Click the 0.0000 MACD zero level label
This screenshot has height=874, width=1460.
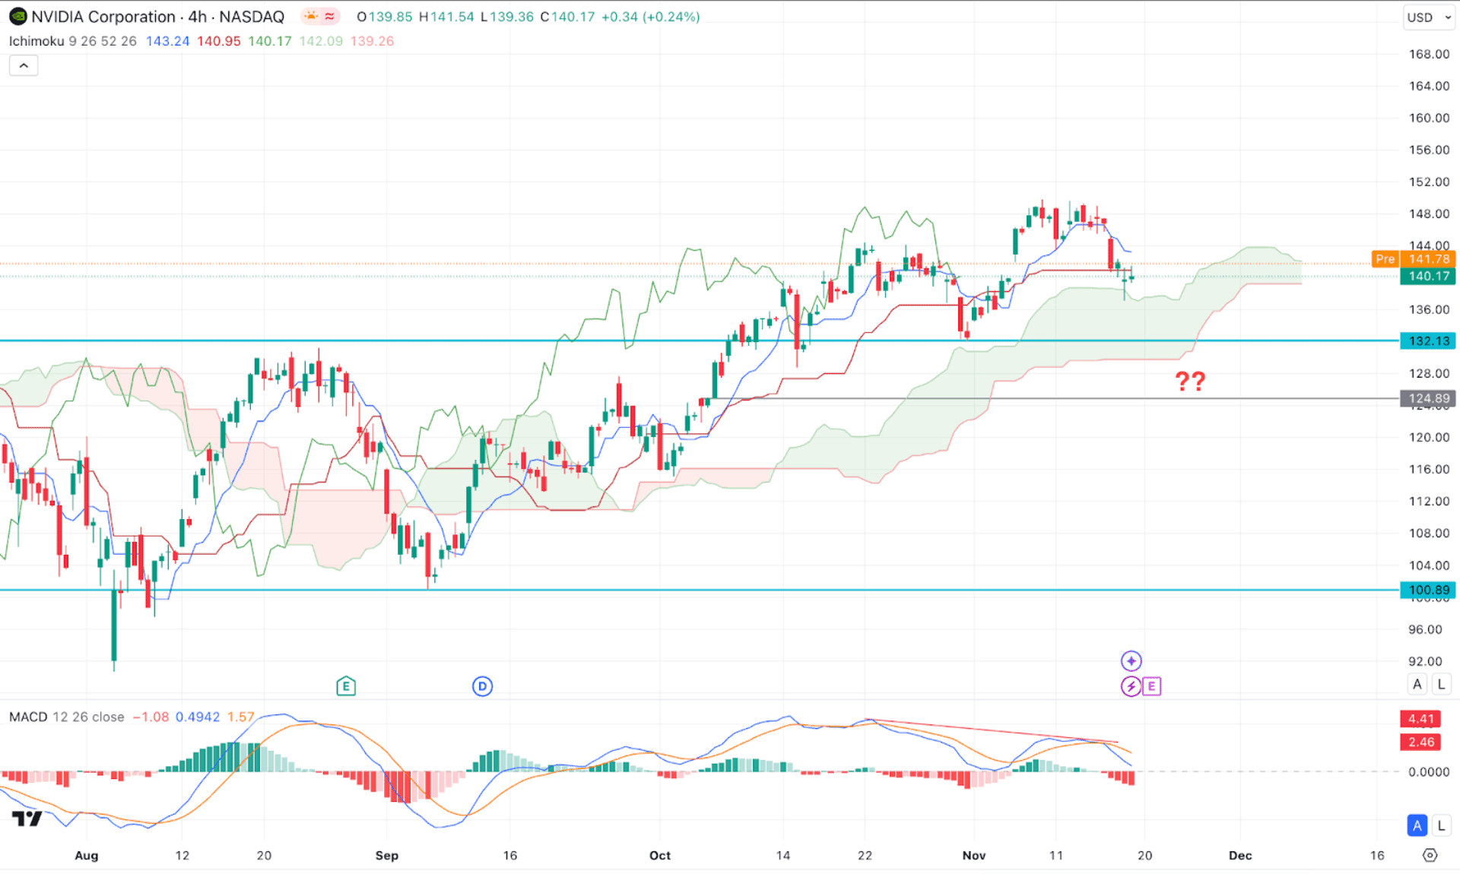point(1429,771)
